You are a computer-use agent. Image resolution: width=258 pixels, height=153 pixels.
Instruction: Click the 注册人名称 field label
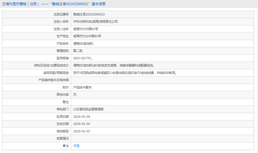(61, 21)
